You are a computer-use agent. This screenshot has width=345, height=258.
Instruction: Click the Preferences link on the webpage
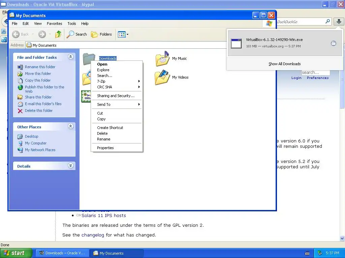pos(318,78)
